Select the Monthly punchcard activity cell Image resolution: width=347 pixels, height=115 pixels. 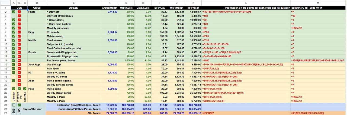pyautogui.click(x=73, y=28)
